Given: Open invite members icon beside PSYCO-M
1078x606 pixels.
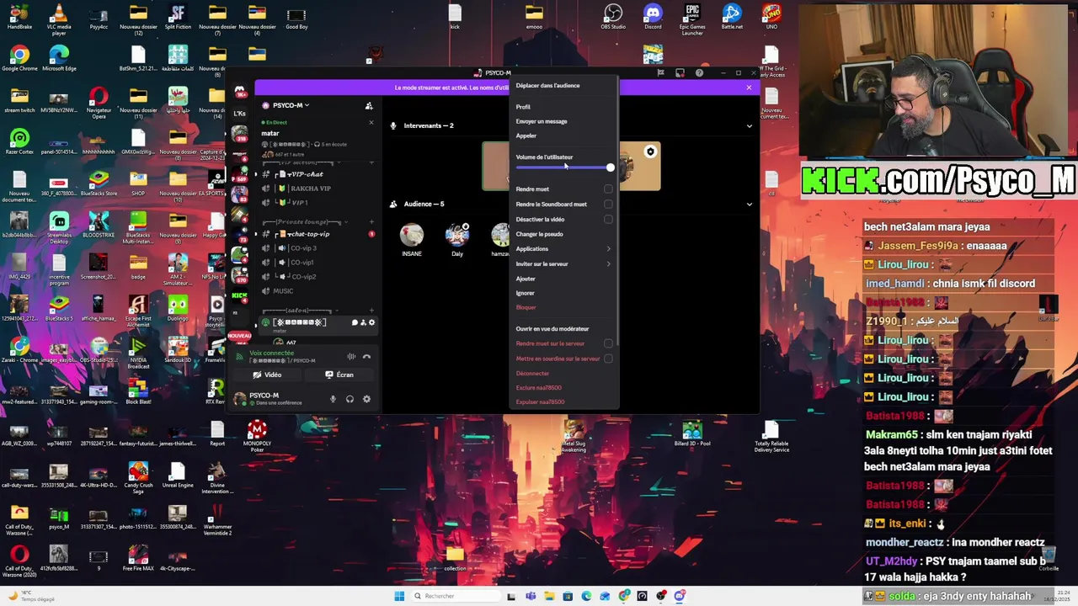Looking at the screenshot, I should click(368, 106).
